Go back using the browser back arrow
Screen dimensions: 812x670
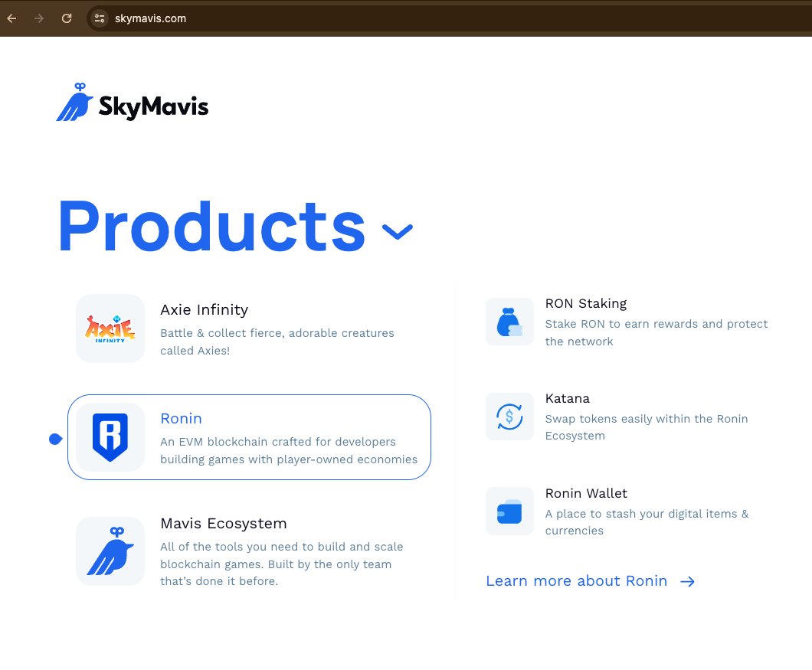pos(12,18)
